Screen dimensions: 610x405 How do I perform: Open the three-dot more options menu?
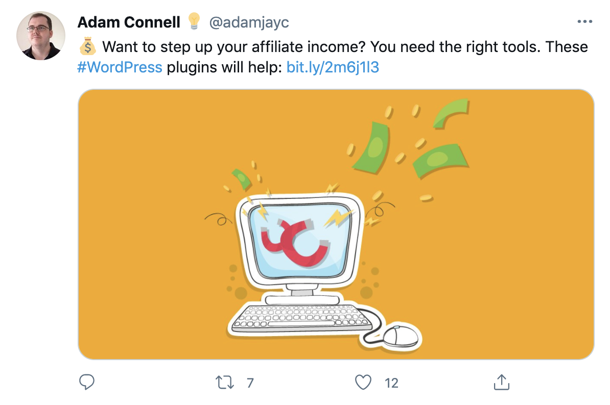point(584,22)
